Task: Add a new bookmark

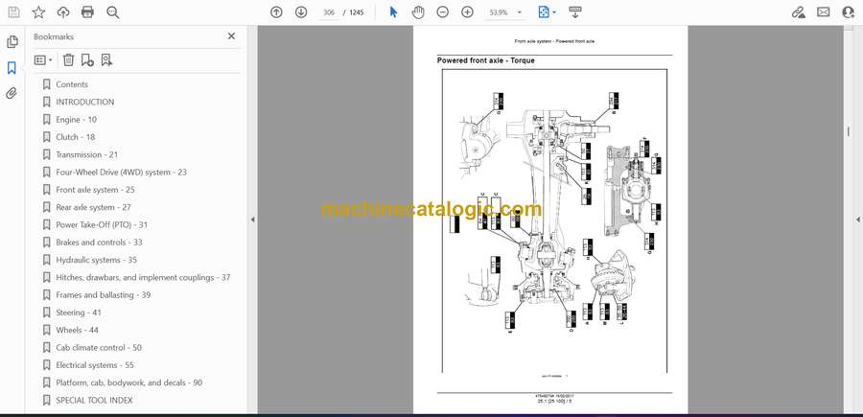Action: point(87,60)
